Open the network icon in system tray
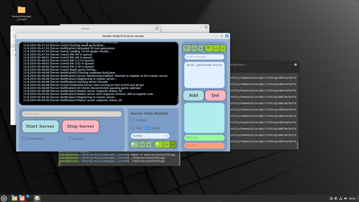359x202 pixels. coord(341,198)
